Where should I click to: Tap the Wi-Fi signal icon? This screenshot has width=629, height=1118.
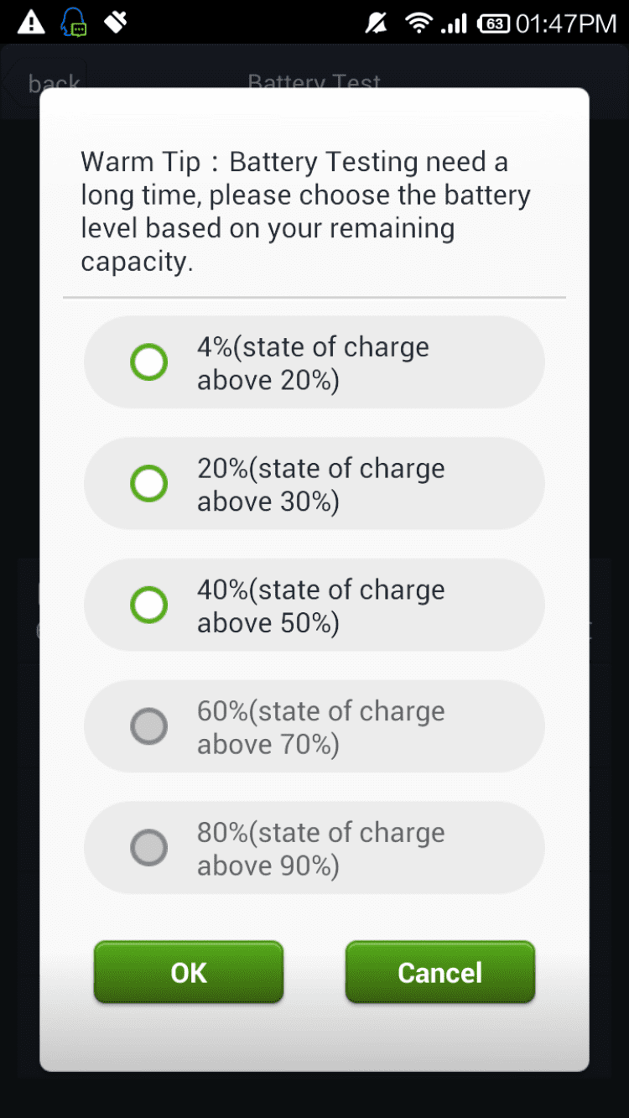418,23
